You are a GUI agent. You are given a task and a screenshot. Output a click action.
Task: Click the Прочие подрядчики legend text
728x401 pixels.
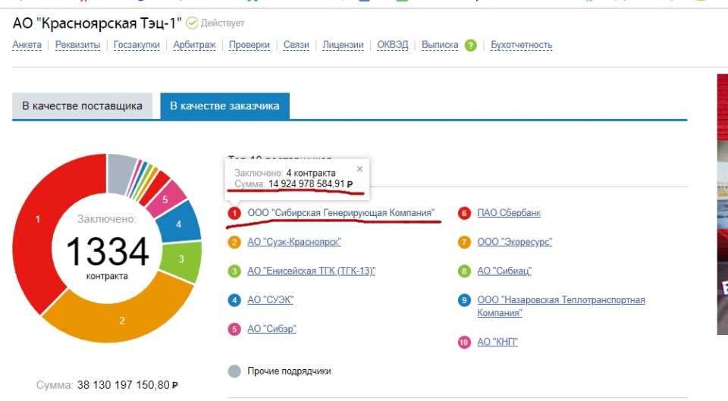[289, 371]
